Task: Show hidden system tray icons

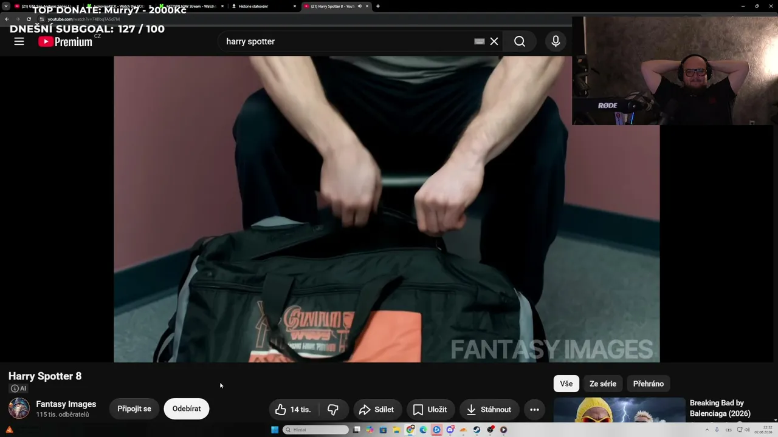Action: [707, 430]
